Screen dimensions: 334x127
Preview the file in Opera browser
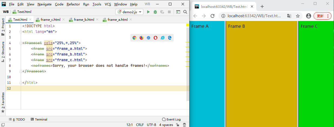pyautogui.click(x=156, y=38)
